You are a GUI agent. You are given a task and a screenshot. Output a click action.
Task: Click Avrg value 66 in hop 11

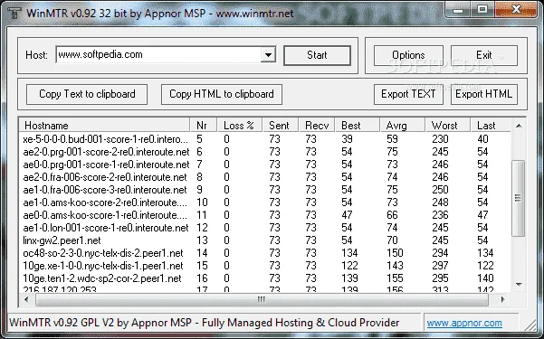coord(392,215)
